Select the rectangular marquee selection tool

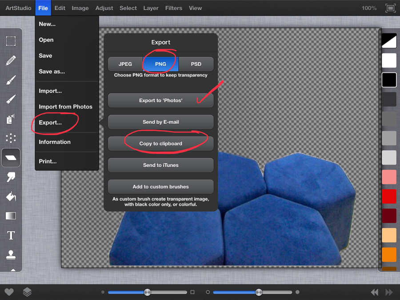(x=11, y=41)
